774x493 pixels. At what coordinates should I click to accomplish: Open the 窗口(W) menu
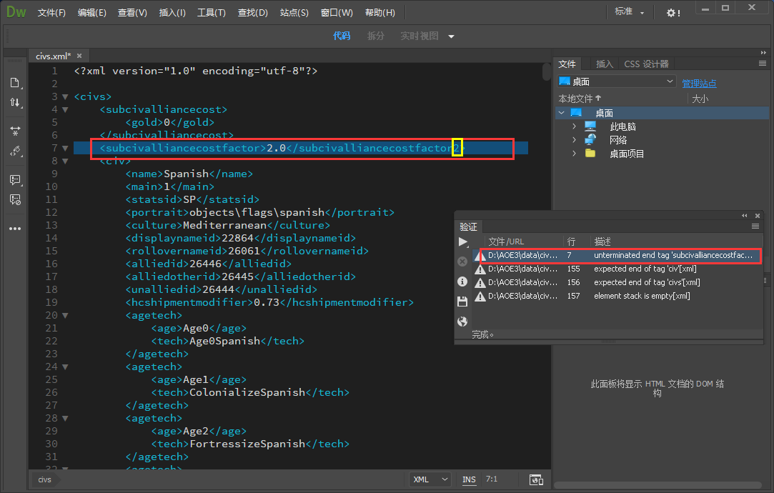(x=337, y=13)
